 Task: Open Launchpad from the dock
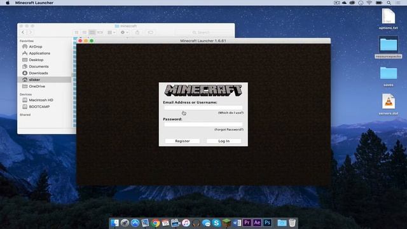(125, 223)
